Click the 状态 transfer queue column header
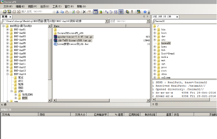217x139 pixels. (183, 114)
